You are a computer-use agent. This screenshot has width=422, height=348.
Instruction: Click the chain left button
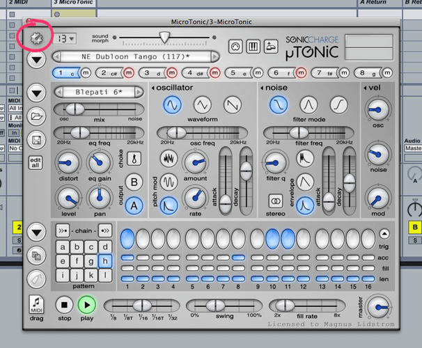[x=63, y=231]
